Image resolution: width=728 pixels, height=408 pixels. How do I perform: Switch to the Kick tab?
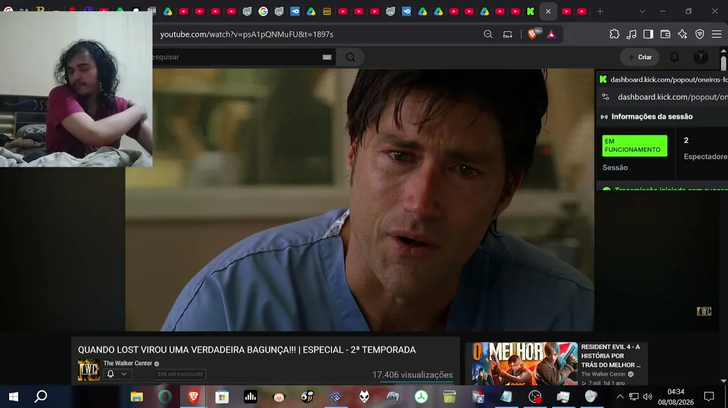click(531, 11)
